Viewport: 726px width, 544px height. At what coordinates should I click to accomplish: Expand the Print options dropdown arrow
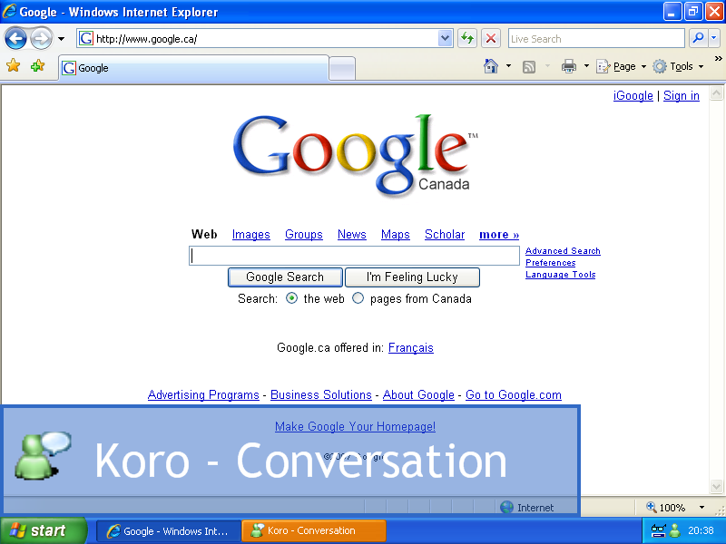[586, 66]
